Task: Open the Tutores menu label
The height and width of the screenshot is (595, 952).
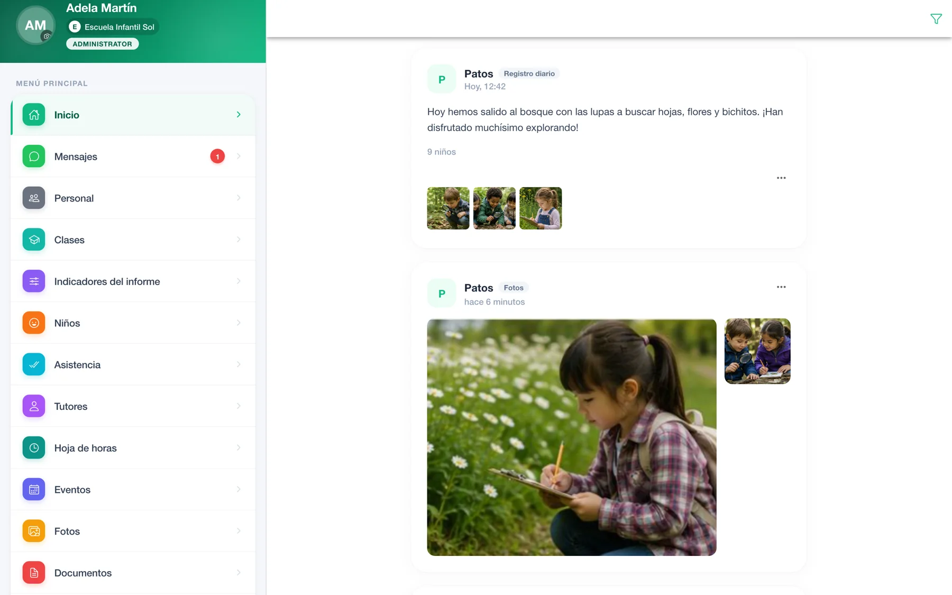Action: [x=71, y=406]
